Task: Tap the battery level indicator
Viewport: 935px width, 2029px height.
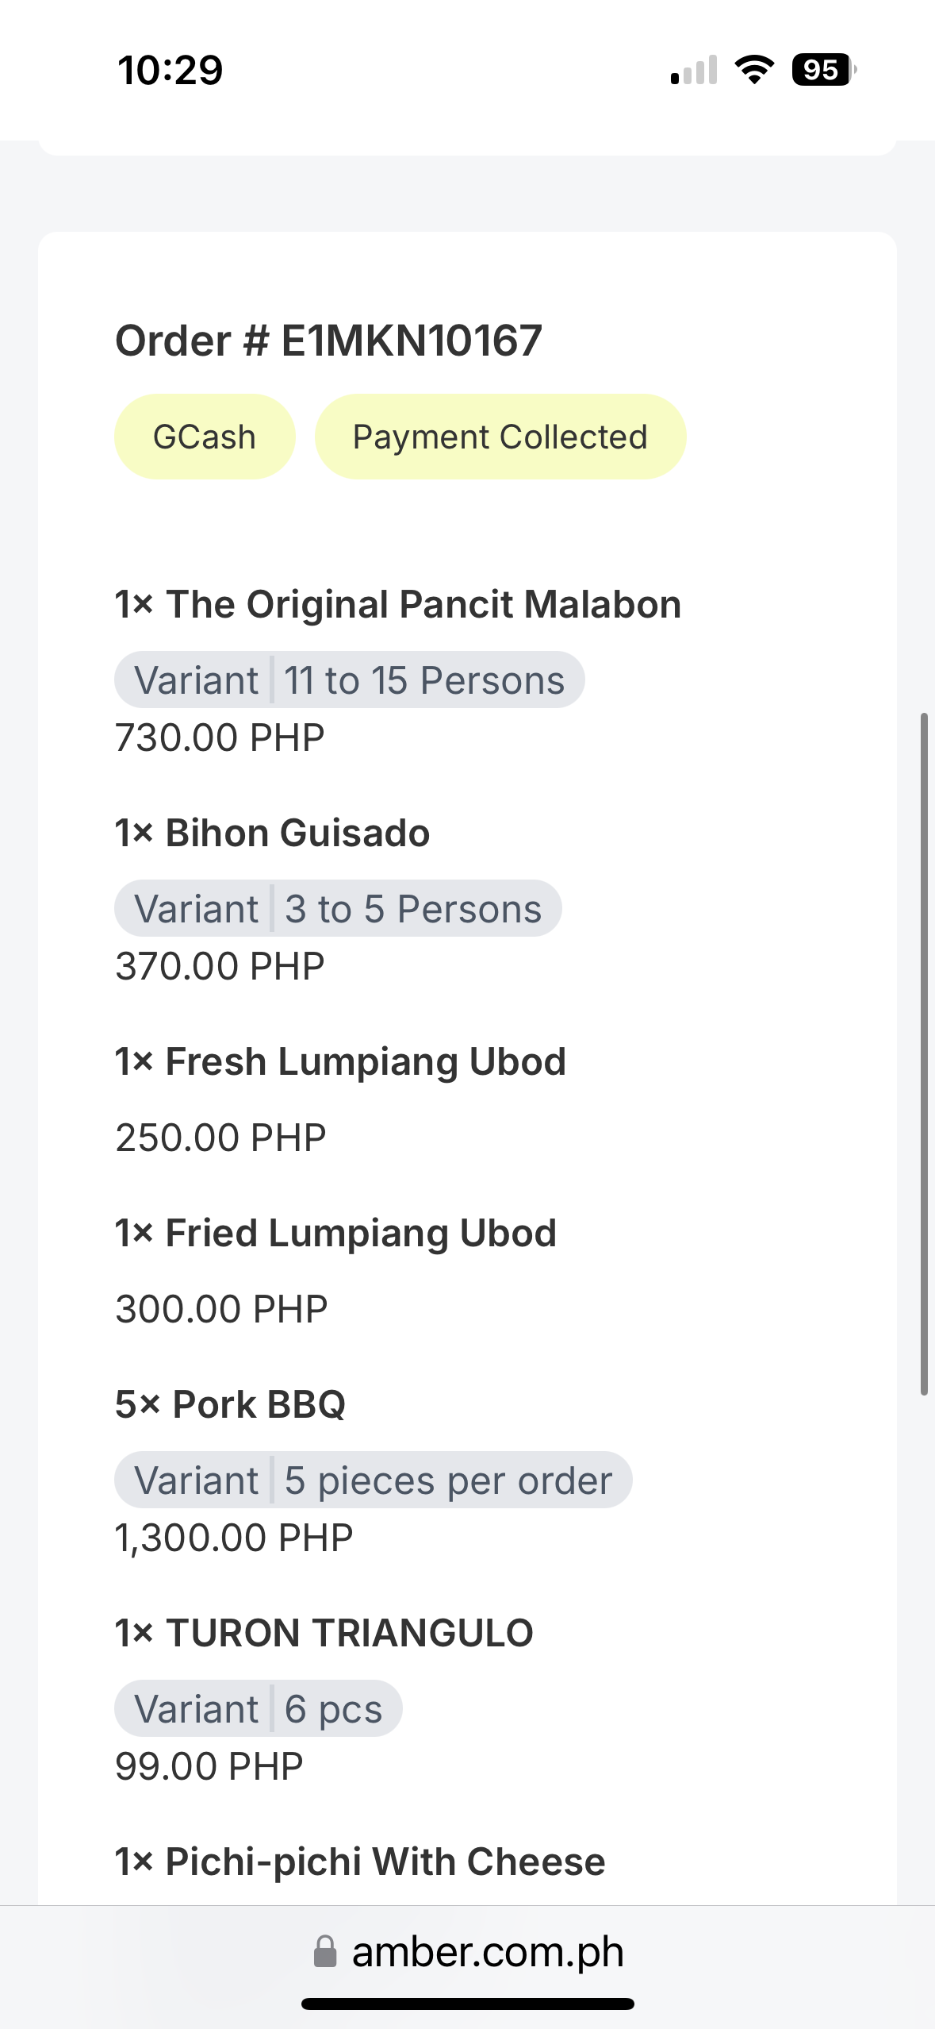Action: click(x=823, y=70)
